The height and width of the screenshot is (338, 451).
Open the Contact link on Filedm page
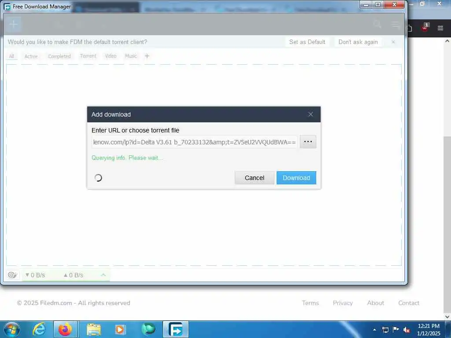(409, 303)
